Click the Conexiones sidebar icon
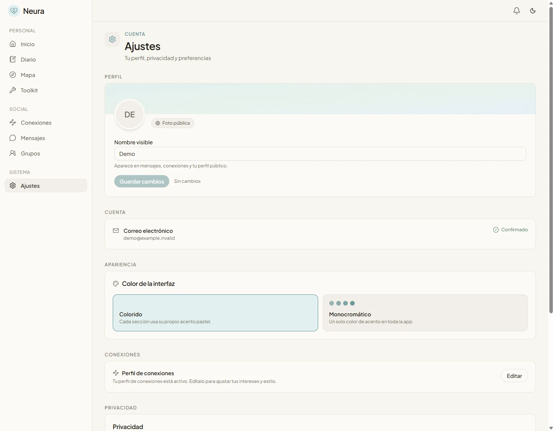 coord(13,122)
